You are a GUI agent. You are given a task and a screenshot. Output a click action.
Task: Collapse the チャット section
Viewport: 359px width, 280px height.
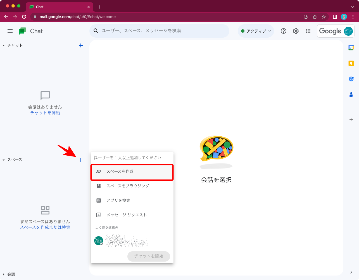coord(3,45)
